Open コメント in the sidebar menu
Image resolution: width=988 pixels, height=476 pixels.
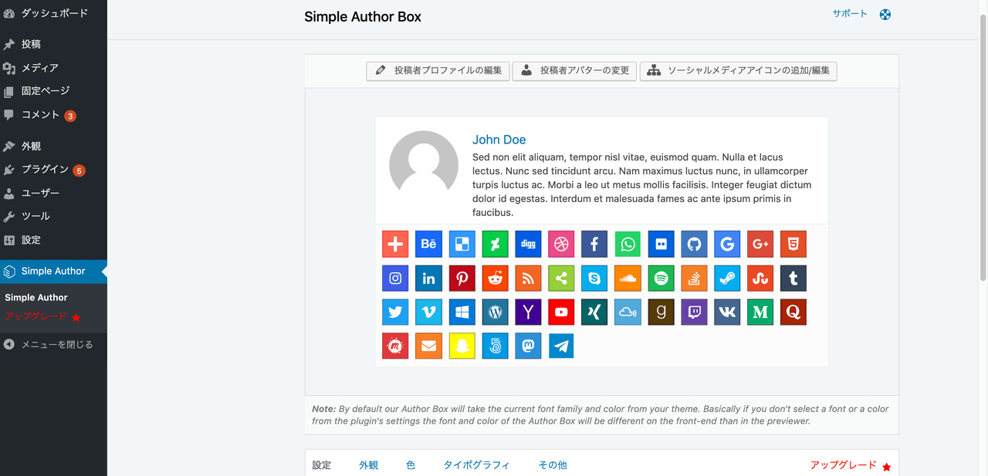pyautogui.click(x=53, y=115)
